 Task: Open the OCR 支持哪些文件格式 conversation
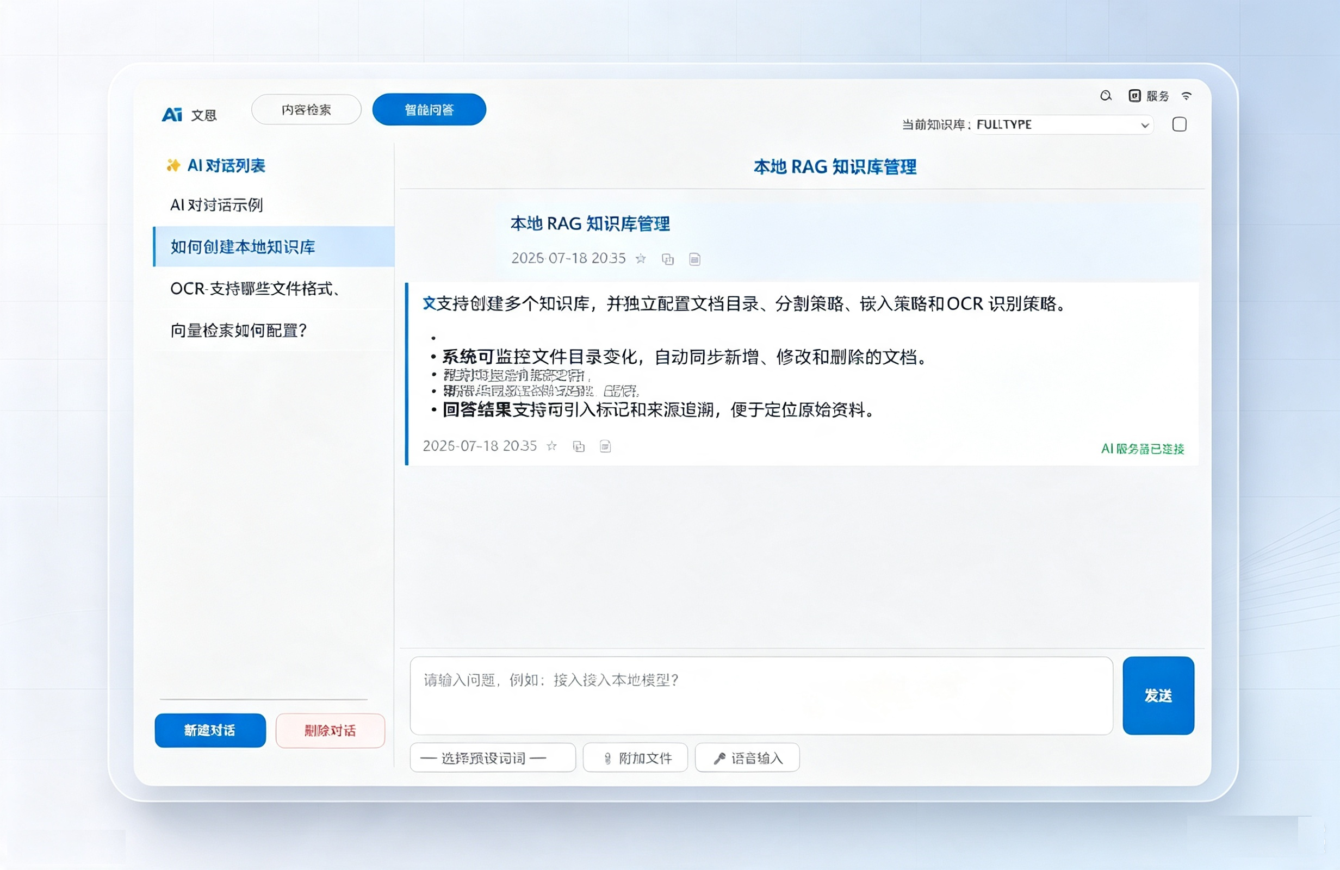click(273, 288)
